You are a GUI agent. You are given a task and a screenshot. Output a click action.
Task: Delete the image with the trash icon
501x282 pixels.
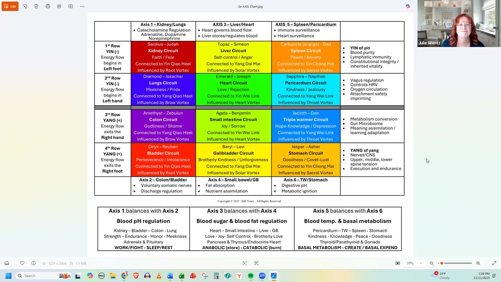coord(36,6)
